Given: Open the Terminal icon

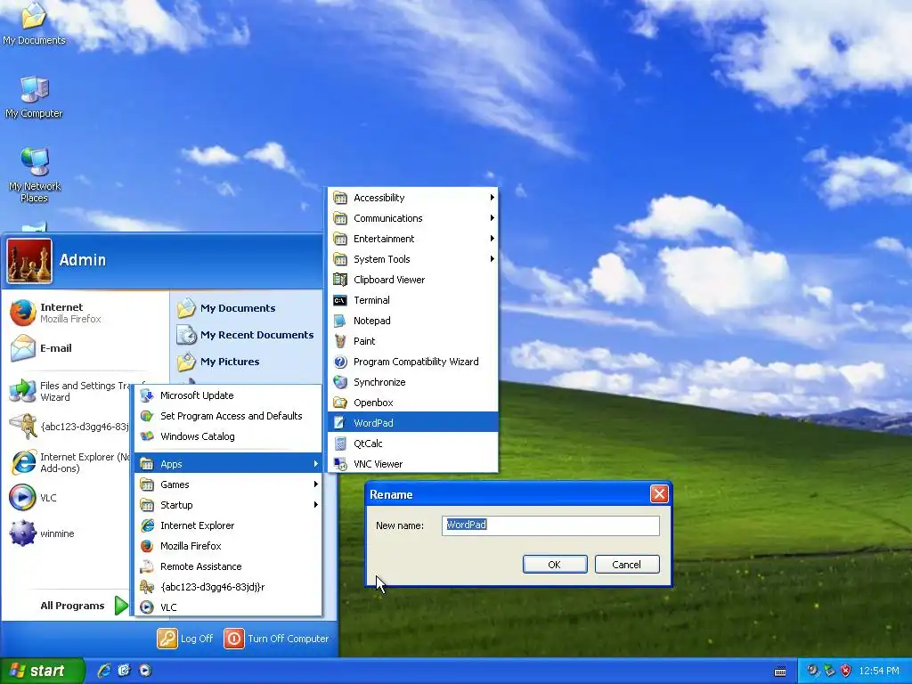Looking at the screenshot, I should [x=340, y=300].
